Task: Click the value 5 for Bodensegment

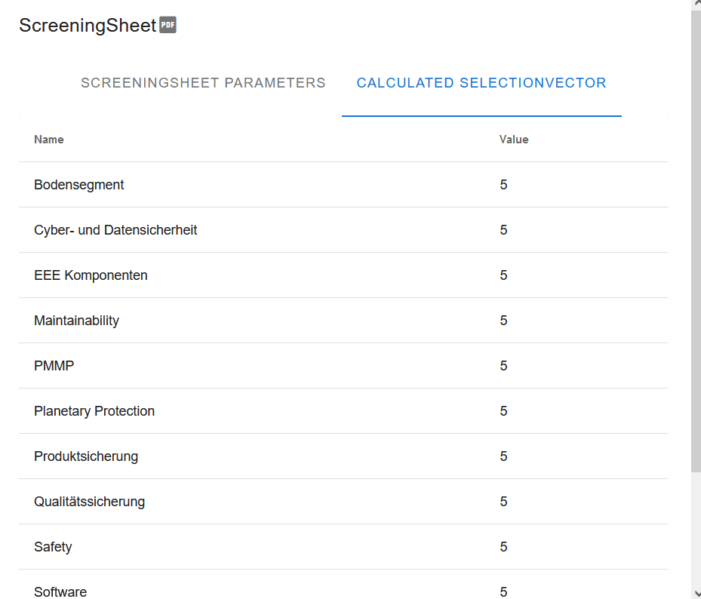Action: (503, 185)
